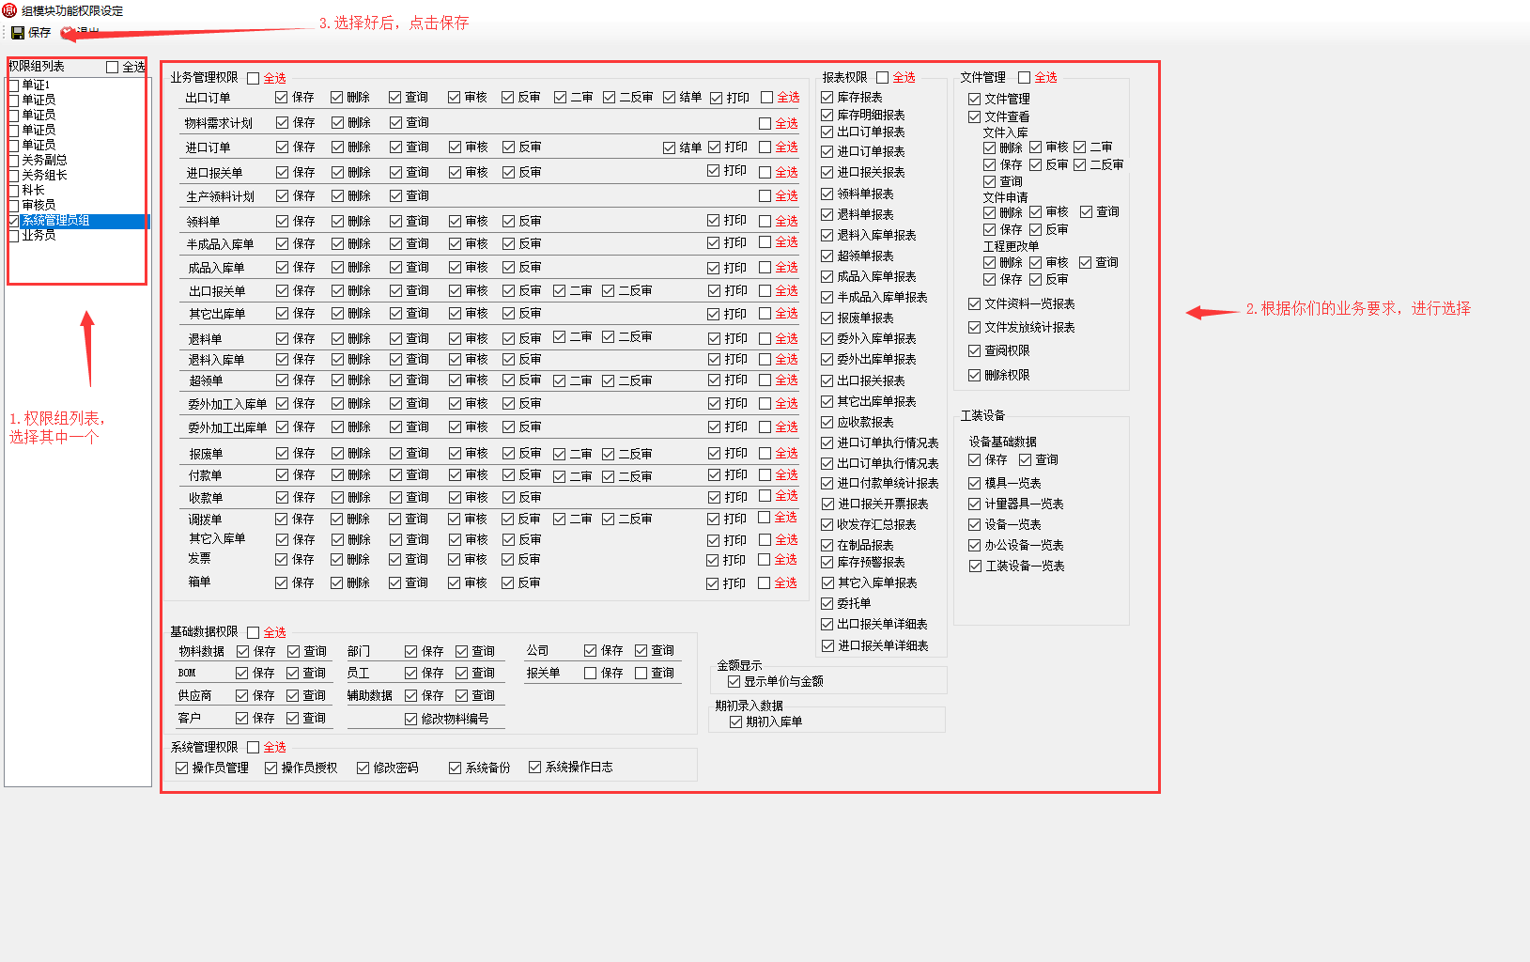The height and width of the screenshot is (962, 1530).
Task: Uncheck the 库存报表 report checkbox
Action: [827, 97]
